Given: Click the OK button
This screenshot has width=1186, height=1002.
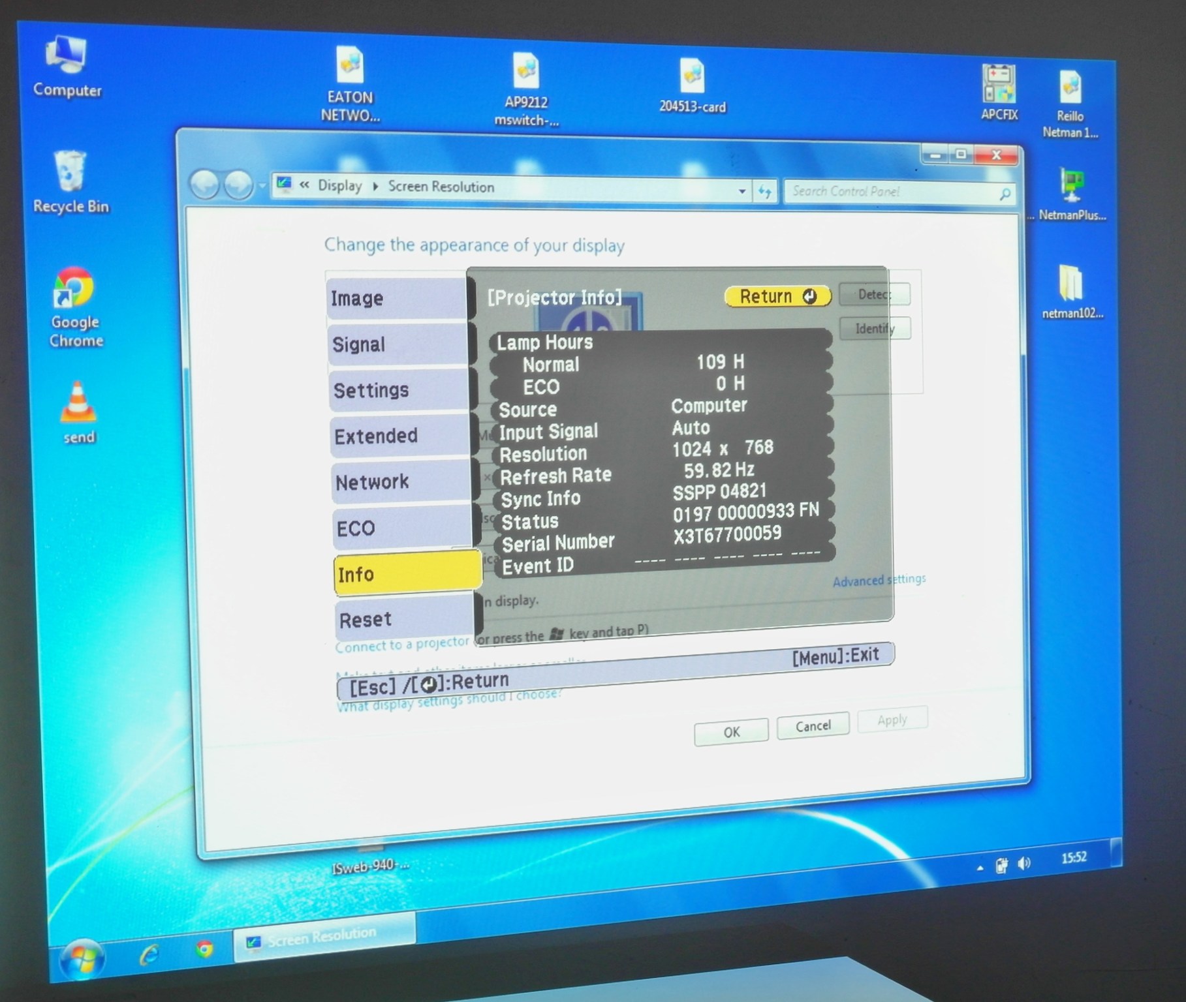Looking at the screenshot, I should 731,732.
